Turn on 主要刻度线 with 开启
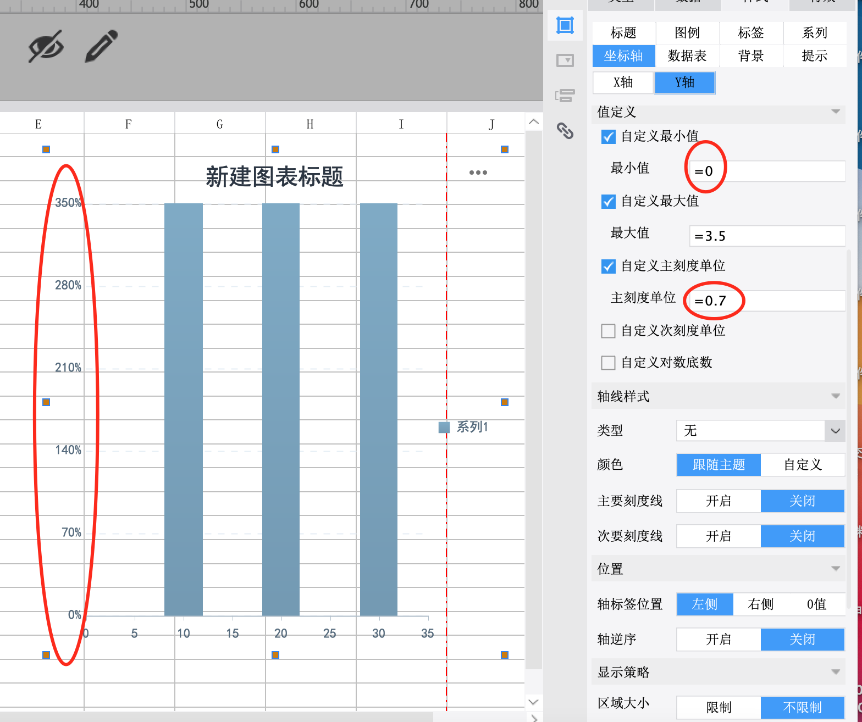This screenshot has width=862, height=722. click(x=719, y=501)
